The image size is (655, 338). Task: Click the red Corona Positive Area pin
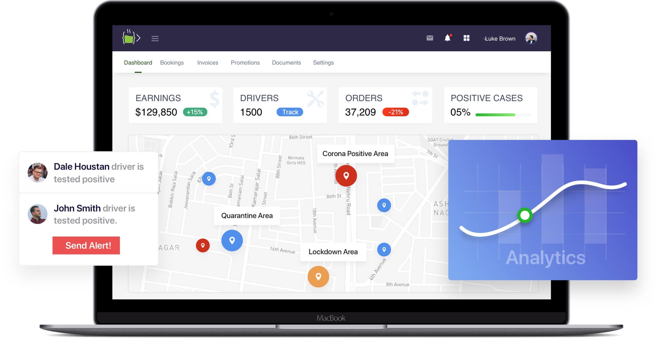[346, 176]
